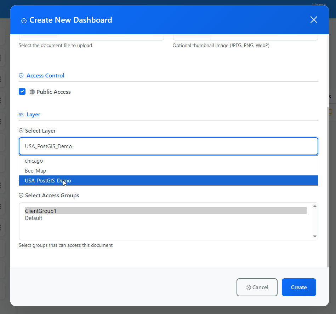
Task: Click the shield icon beside Select Layer
Action: pyautogui.click(x=21, y=131)
